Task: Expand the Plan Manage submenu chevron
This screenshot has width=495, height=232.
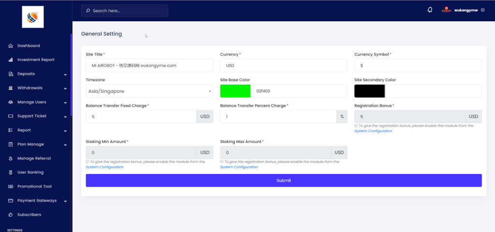Action: click(65, 145)
